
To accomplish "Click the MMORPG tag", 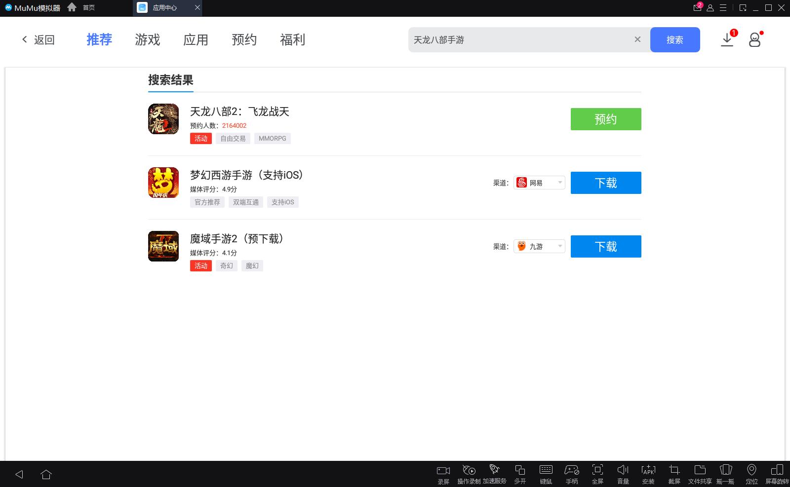I will (x=273, y=139).
